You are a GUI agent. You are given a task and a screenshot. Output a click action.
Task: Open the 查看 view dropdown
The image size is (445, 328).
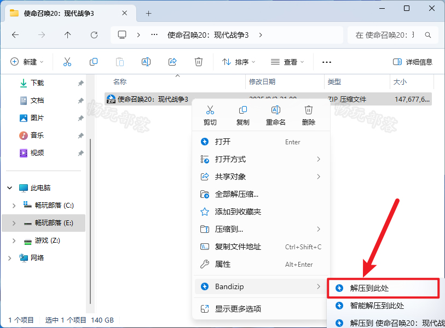click(287, 62)
